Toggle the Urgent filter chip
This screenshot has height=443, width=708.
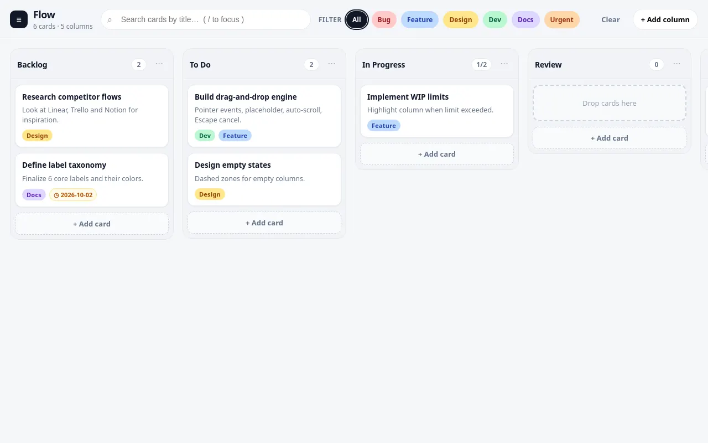[x=562, y=19]
